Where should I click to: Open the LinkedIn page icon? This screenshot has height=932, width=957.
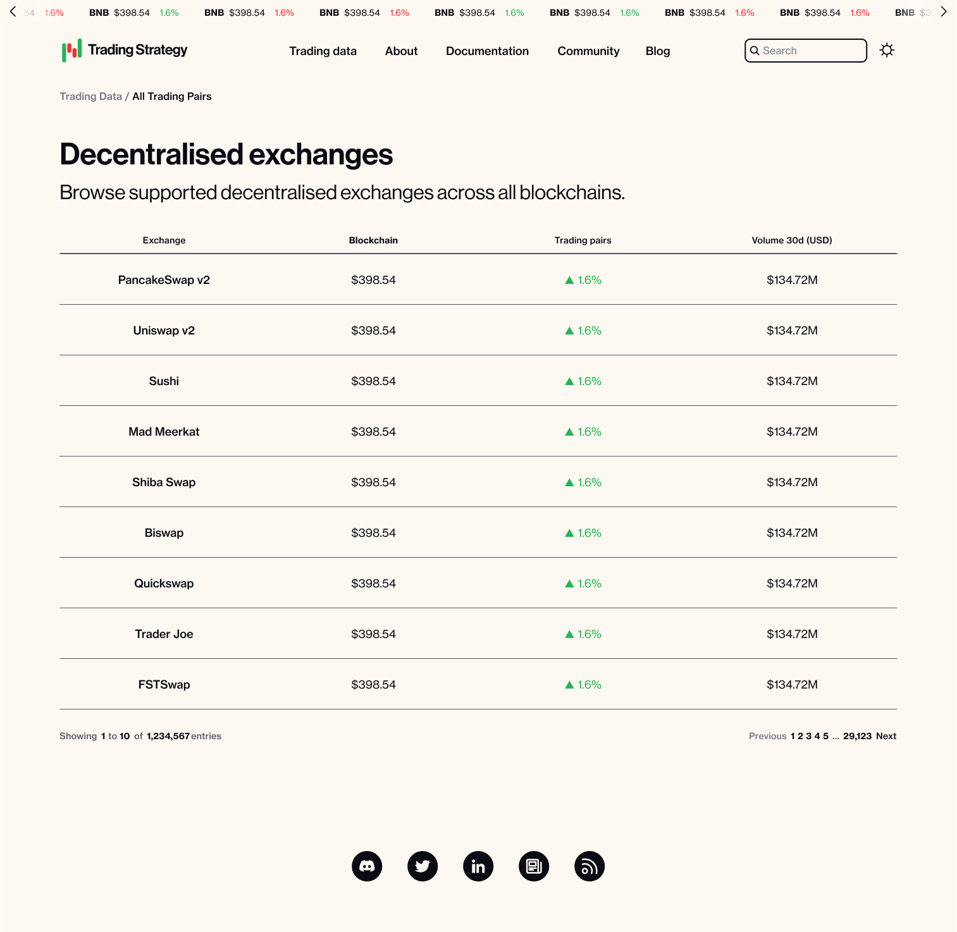(x=478, y=866)
